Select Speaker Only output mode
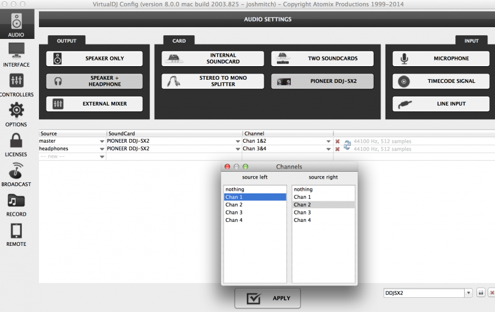 pos(94,59)
